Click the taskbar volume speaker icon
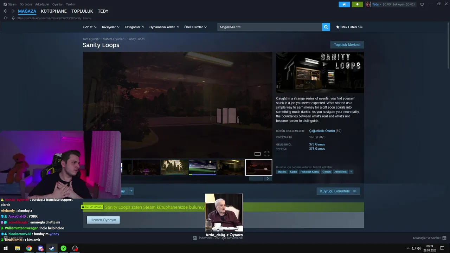The width and height of the screenshot is (450, 253). coord(419,248)
